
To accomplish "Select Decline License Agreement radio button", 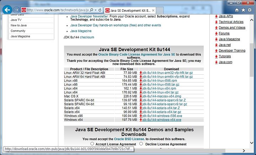I will pos(141,144).
